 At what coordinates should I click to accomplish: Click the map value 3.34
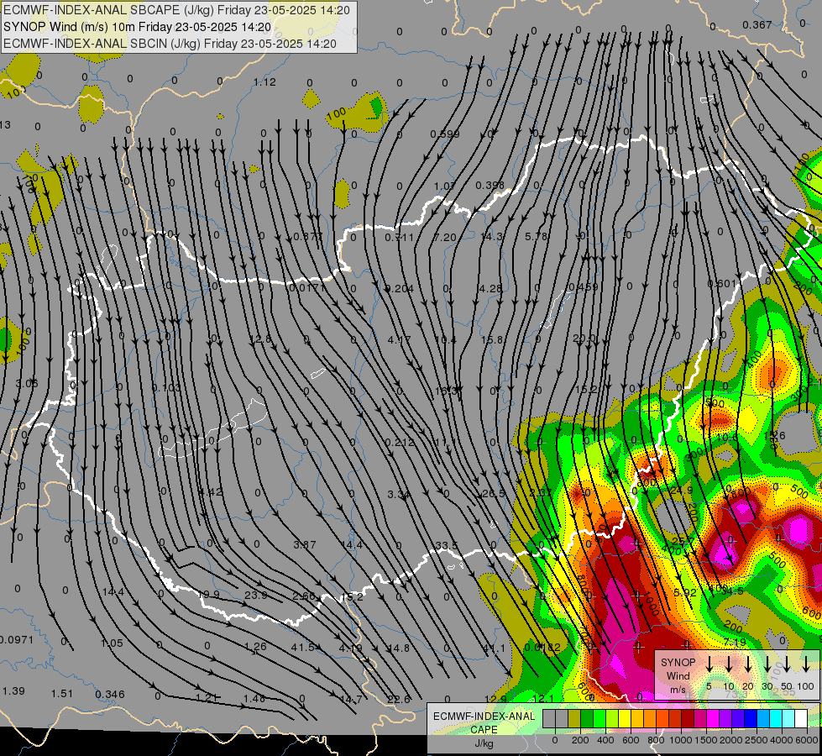(399, 494)
